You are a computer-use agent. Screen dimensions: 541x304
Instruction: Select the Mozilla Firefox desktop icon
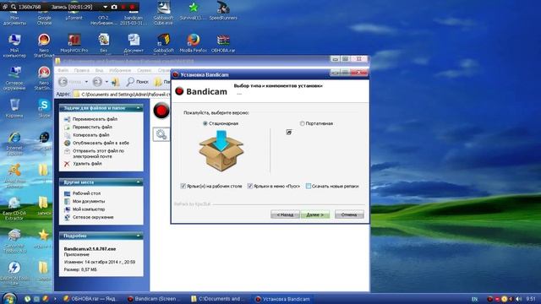(x=194, y=43)
